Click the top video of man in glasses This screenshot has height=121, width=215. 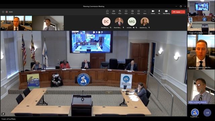[x=48, y=23]
